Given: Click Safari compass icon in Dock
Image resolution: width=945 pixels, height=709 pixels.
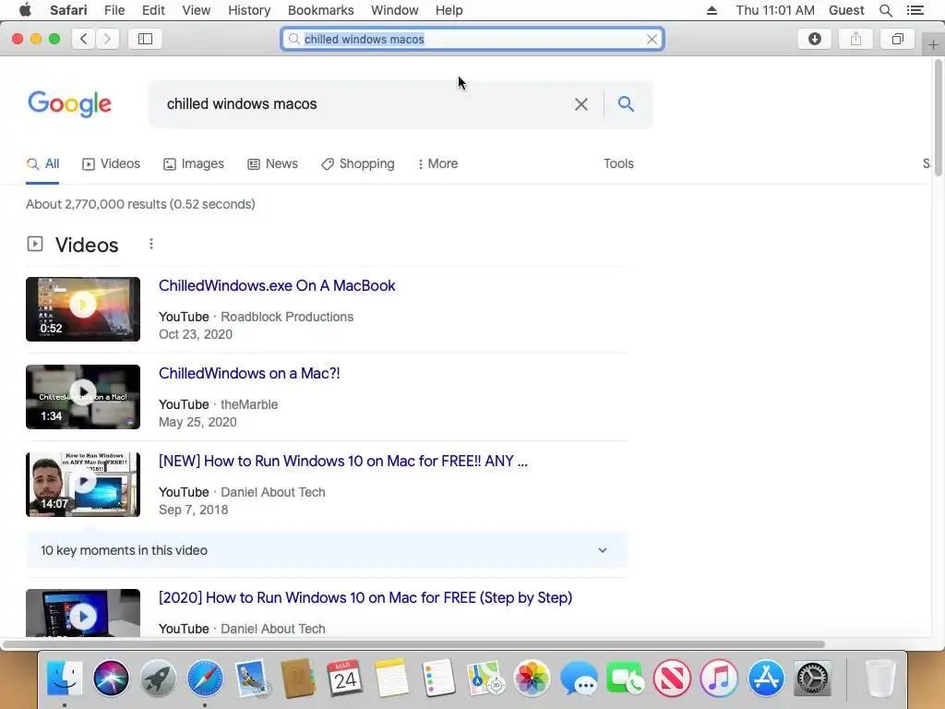Looking at the screenshot, I should tap(205, 679).
